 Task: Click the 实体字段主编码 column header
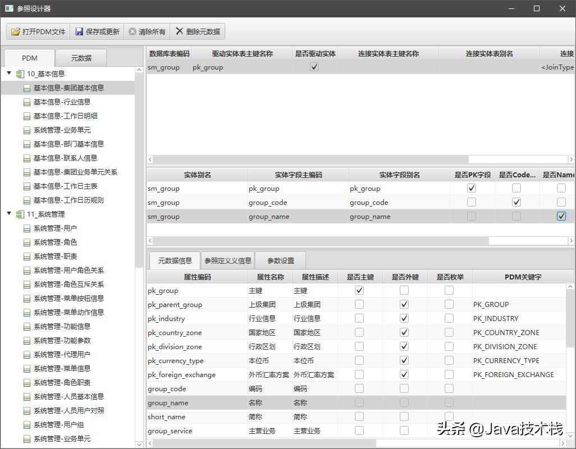[x=298, y=175]
